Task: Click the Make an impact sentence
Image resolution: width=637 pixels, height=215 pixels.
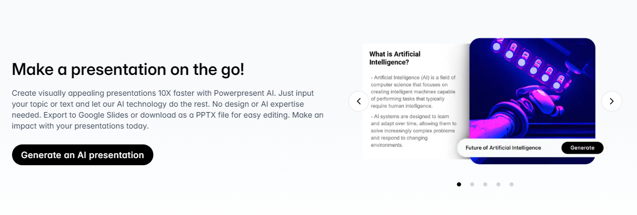Action: pos(168,120)
